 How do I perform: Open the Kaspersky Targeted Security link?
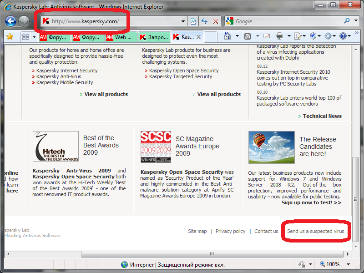pyautogui.click(x=181, y=76)
